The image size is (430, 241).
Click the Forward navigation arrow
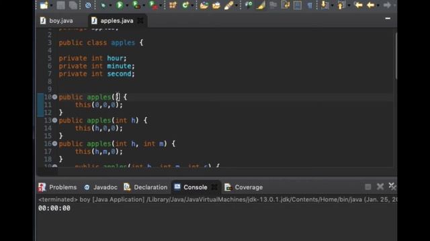coord(387,5)
